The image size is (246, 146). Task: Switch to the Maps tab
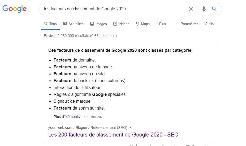pos(143,24)
